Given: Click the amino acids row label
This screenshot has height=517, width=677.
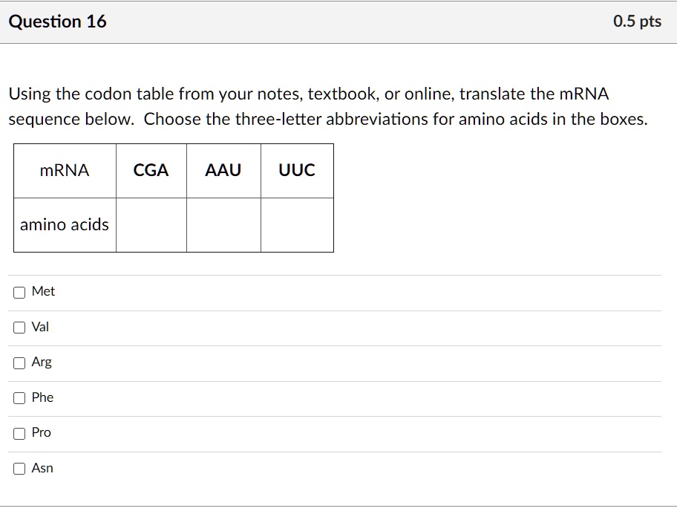Looking at the screenshot, I should [x=64, y=224].
